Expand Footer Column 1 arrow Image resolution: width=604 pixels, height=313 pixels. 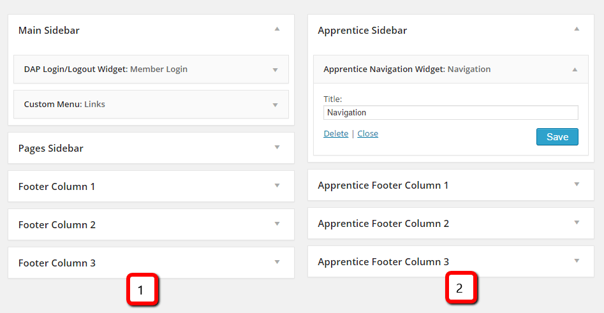click(x=277, y=186)
